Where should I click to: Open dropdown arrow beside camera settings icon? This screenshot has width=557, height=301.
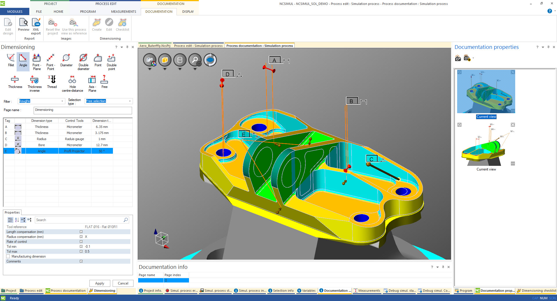click(473, 58)
